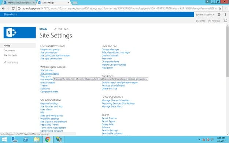Open Windows Start button
Screen dimensions: 229x143
pyautogui.click(x=4, y=139)
